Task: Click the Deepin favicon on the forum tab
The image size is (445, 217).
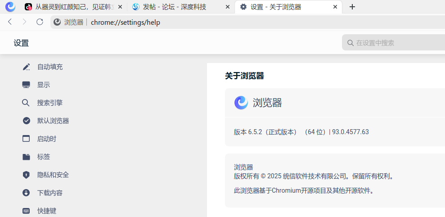Action: click(x=136, y=7)
